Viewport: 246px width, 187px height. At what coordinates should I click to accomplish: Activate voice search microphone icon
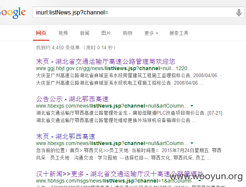click(239, 13)
